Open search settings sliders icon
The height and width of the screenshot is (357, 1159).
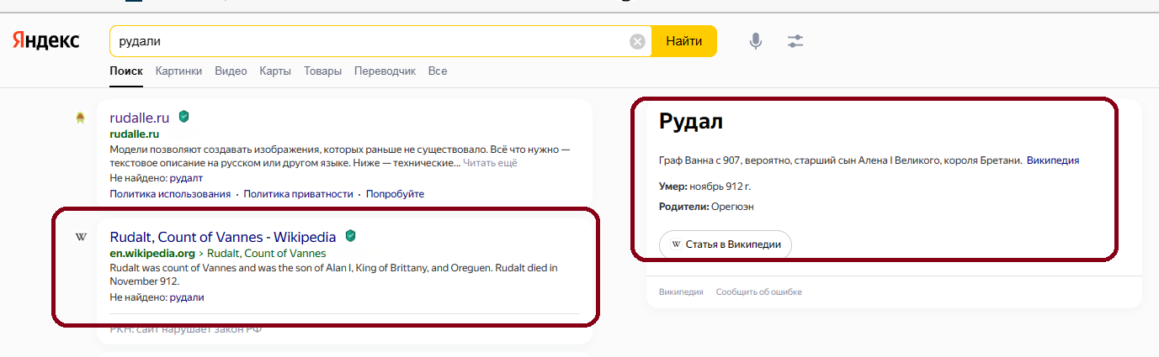click(x=795, y=41)
